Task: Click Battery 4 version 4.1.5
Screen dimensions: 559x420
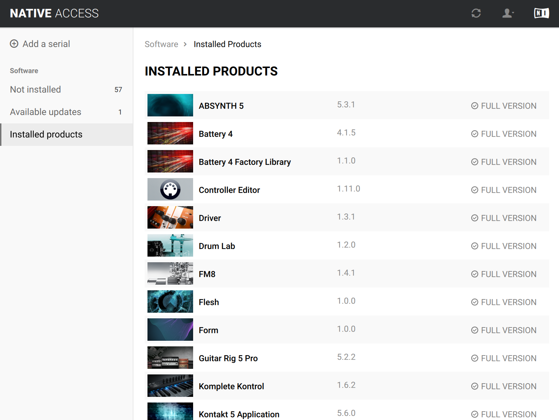Action: (346, 133)
